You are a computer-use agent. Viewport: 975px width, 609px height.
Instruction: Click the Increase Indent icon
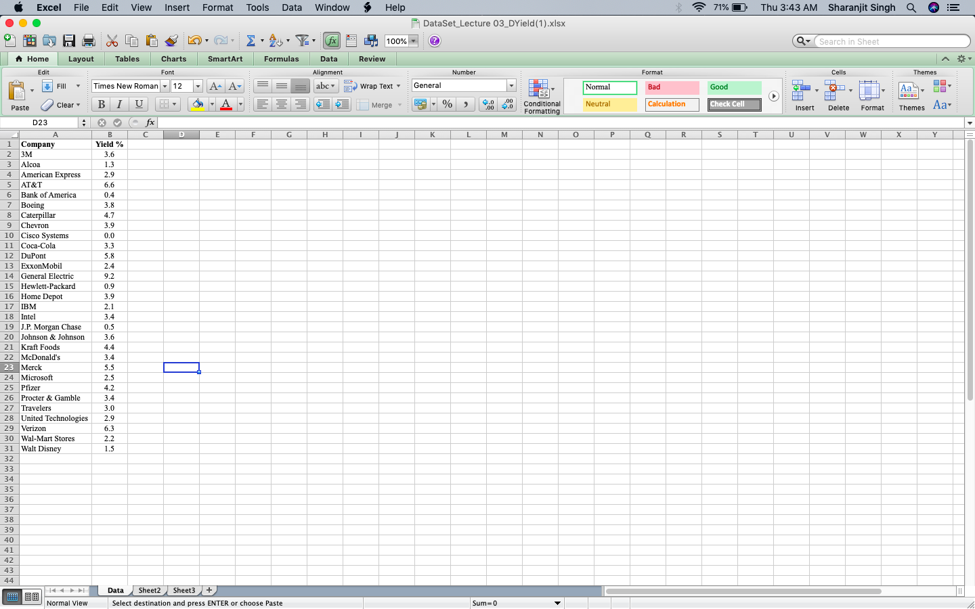point(343,104)
